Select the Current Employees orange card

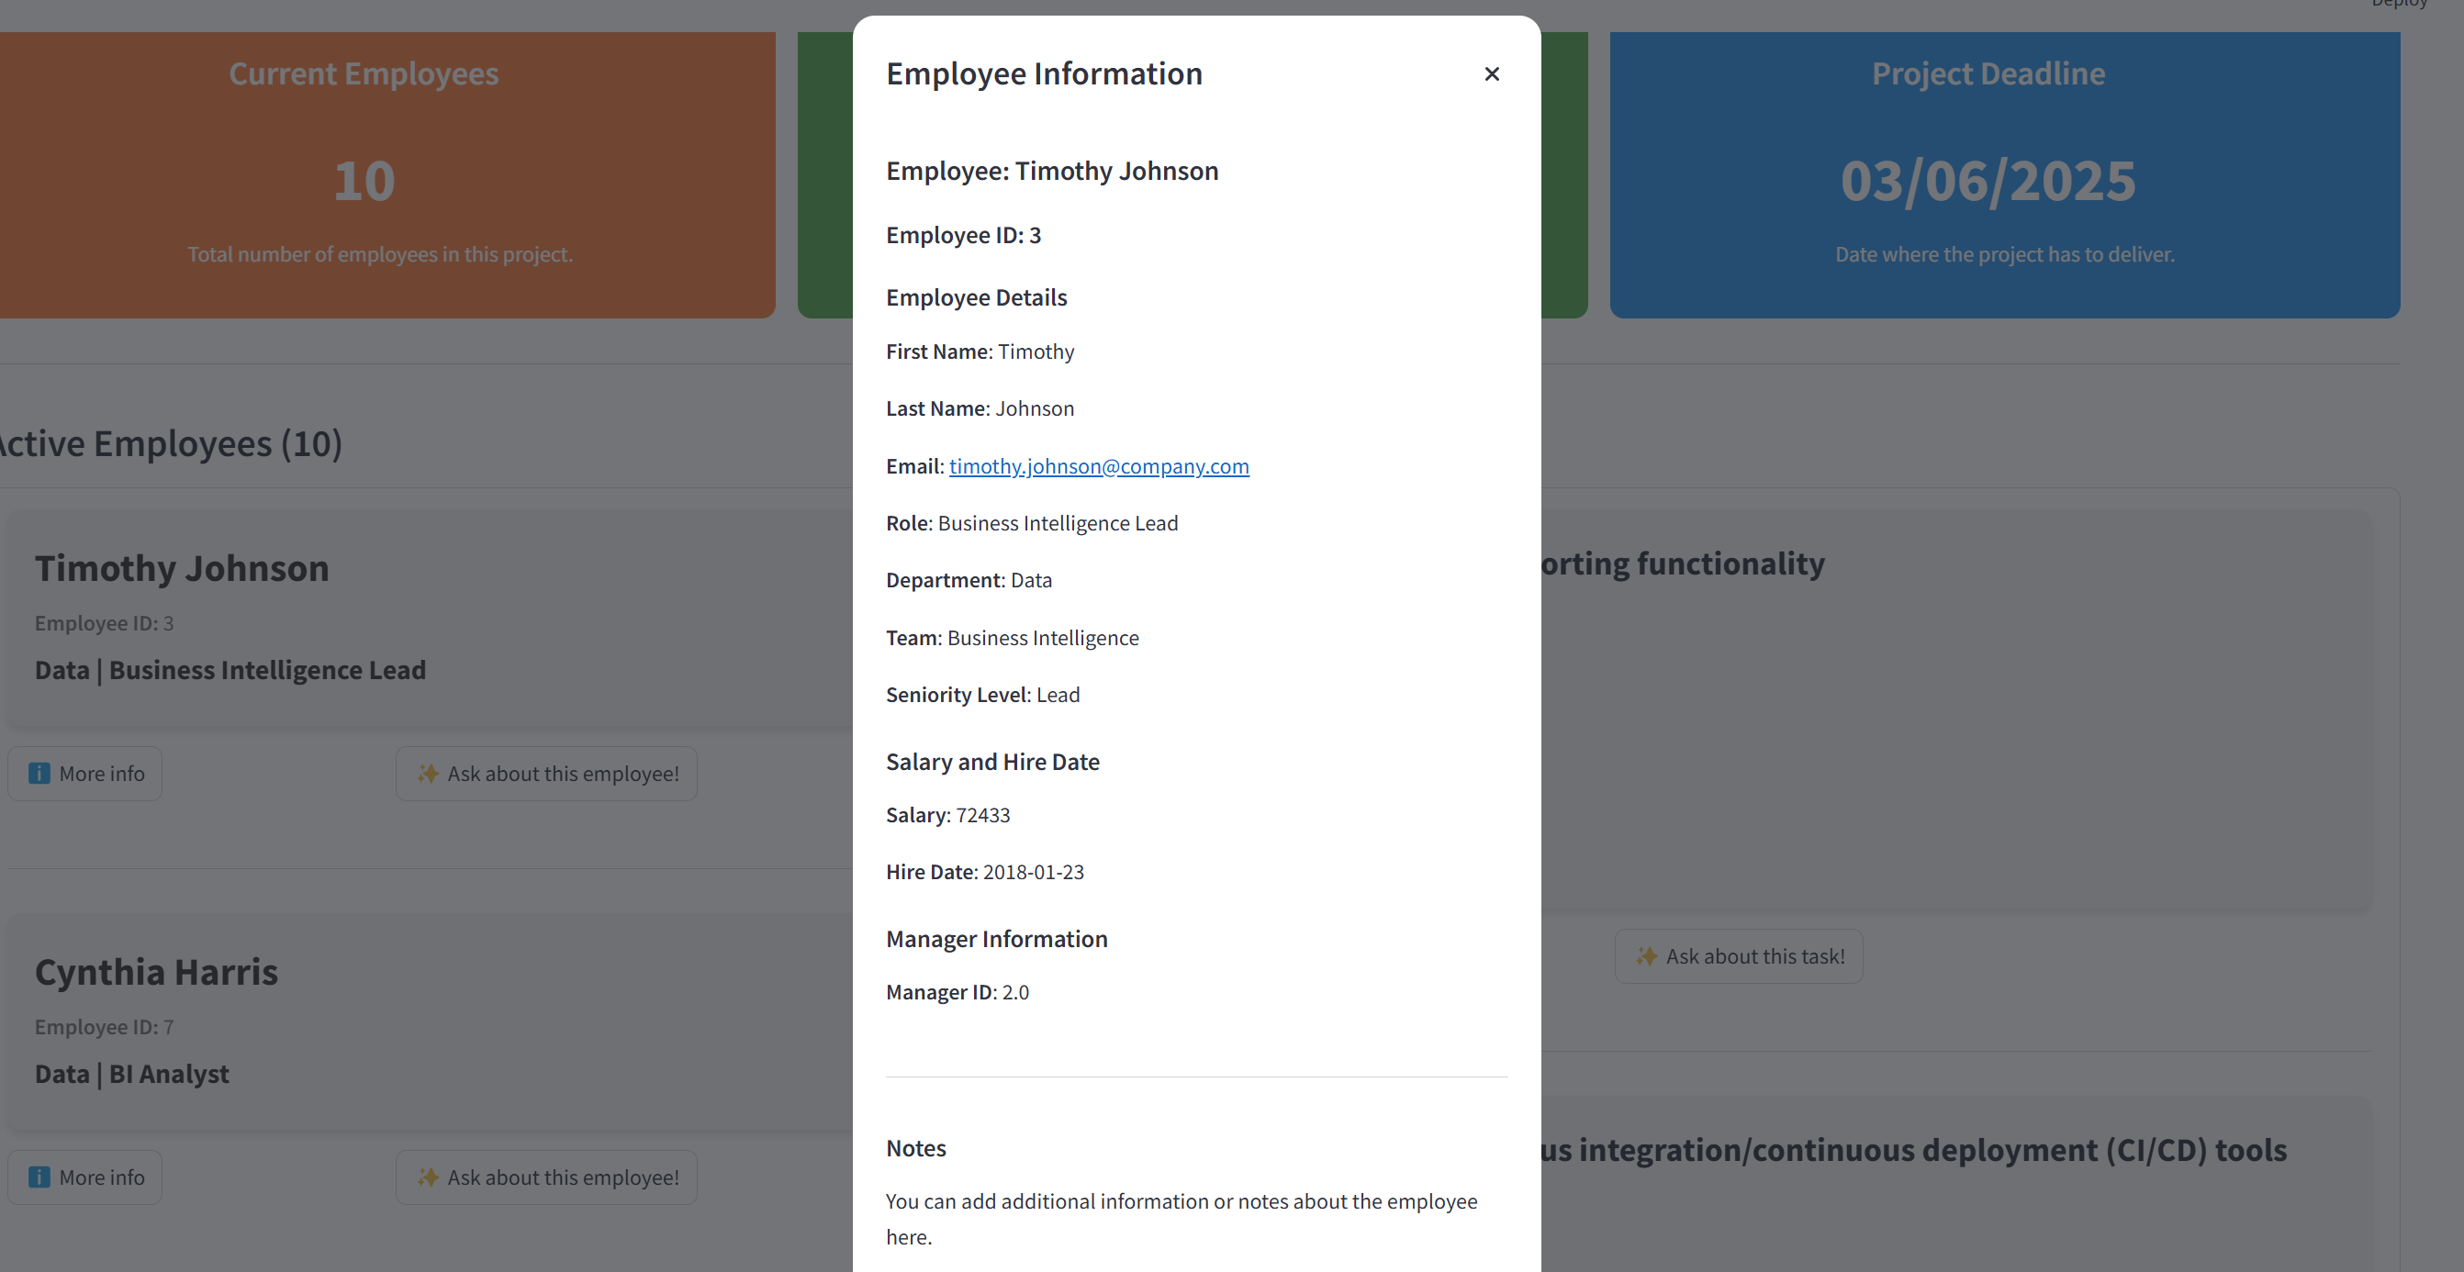coord(381,174)
